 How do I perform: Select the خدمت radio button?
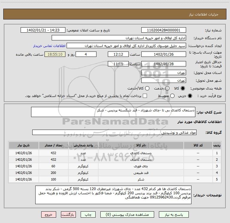167,88
